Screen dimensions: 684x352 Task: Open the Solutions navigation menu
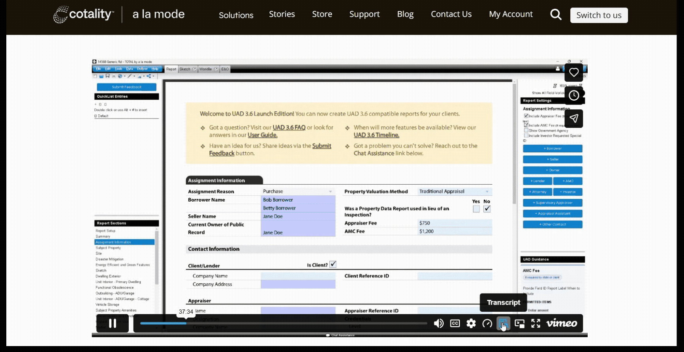[236, 15]
